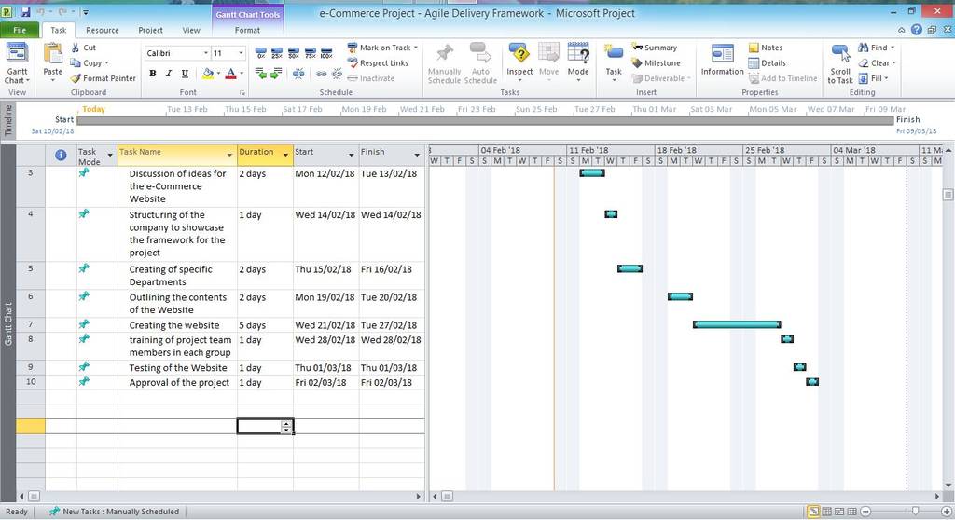Viewport: 955px width, 520px height.
Task: Open the background color fill swatch
Action: (x=208, y=74)
